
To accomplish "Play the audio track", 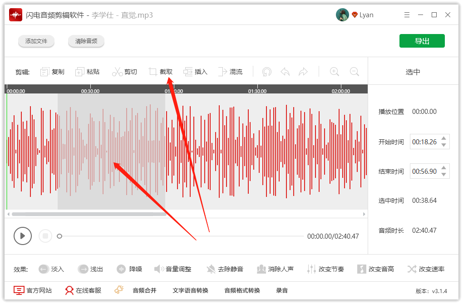I will tap(22, 236).
